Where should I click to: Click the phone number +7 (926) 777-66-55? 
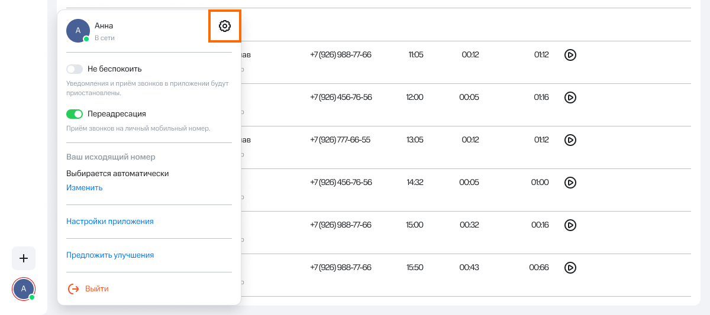pyautogui.click(x=340, y=140)
